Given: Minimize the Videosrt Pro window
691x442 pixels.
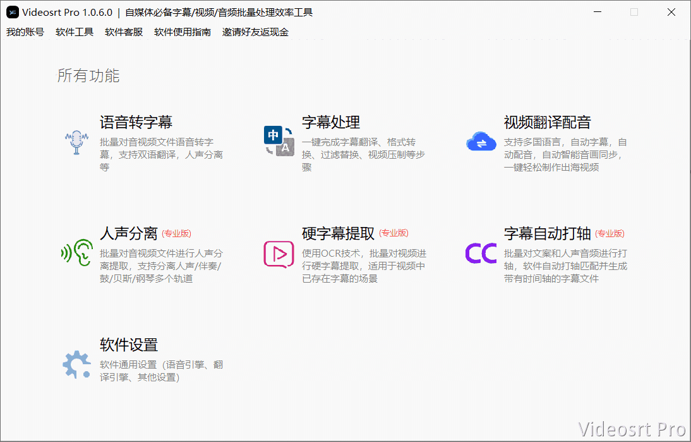Looking at the screenshot, I should pos(598,12).
